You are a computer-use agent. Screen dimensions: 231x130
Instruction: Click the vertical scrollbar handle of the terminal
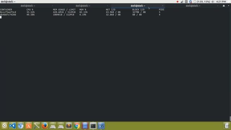coord(230,119)
